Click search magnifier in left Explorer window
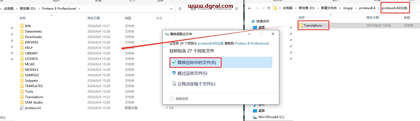 click(x=236, y=9)
